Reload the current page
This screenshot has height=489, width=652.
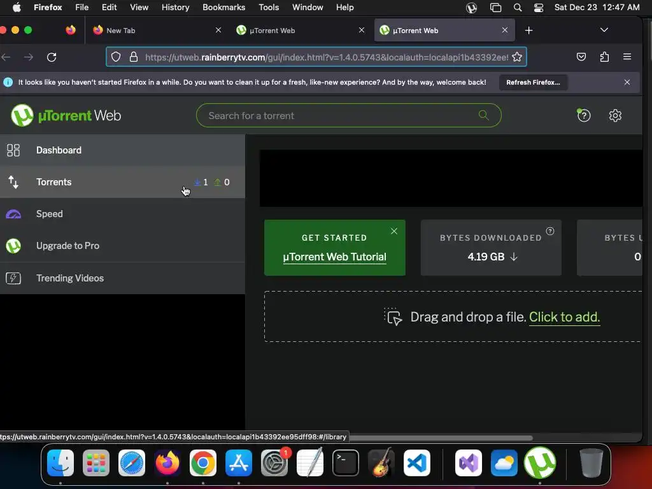(x=52, y=57)
